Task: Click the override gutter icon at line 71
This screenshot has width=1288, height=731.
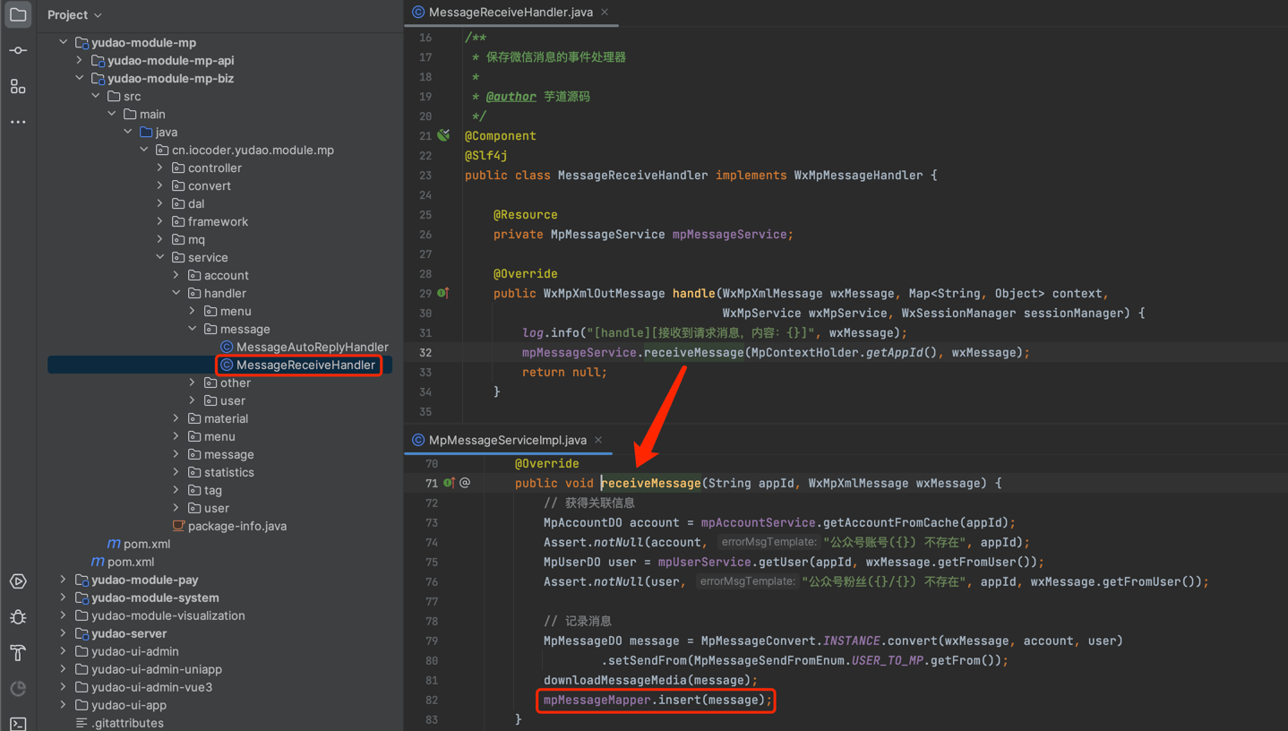Action: [449, 483]
